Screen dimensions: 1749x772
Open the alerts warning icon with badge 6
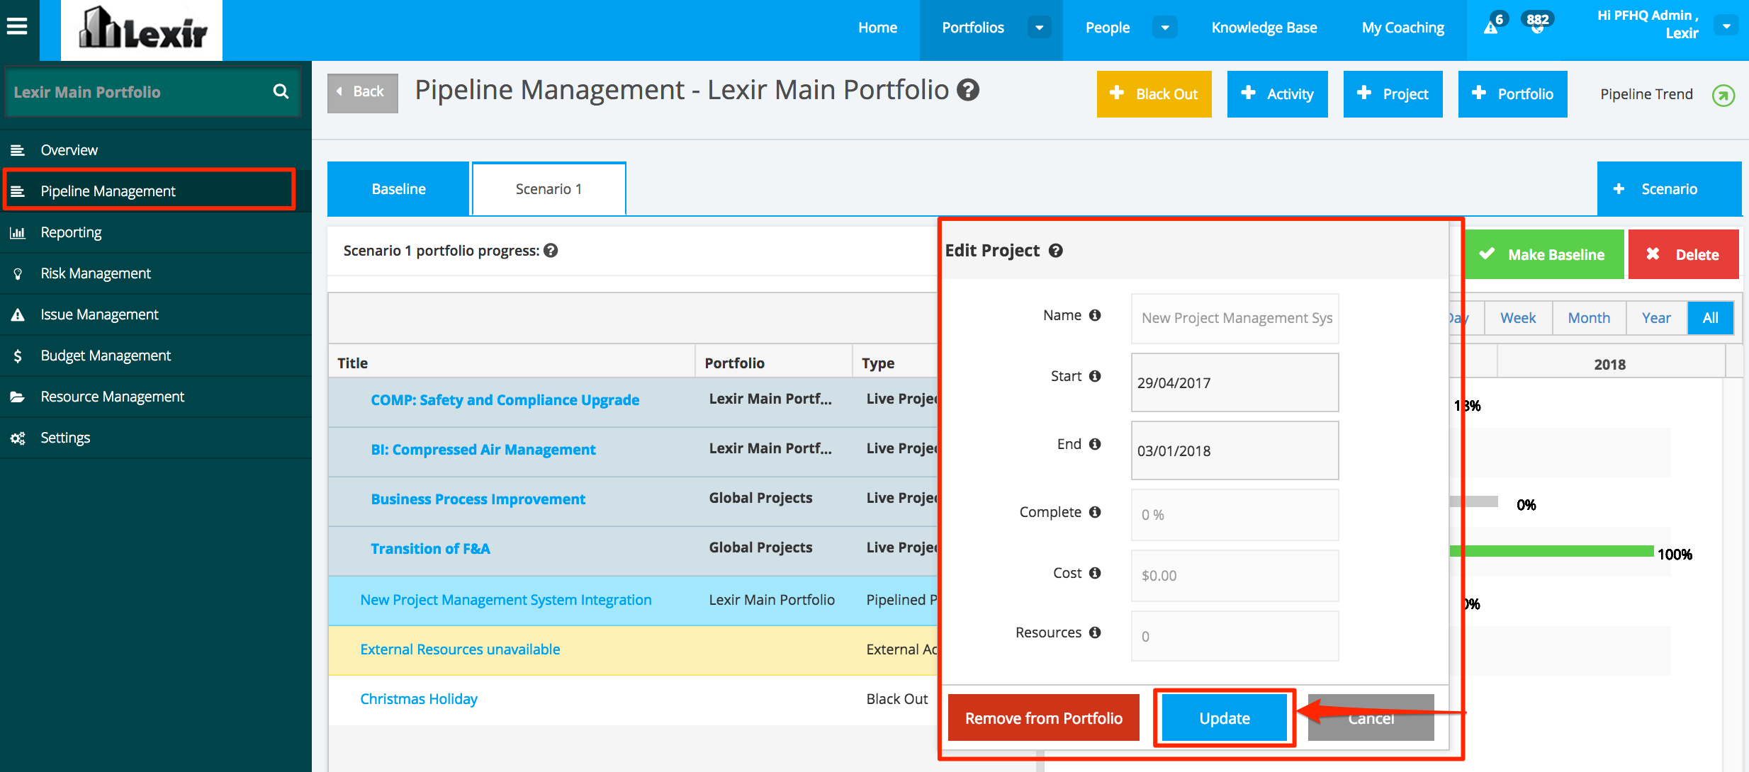1492,27
